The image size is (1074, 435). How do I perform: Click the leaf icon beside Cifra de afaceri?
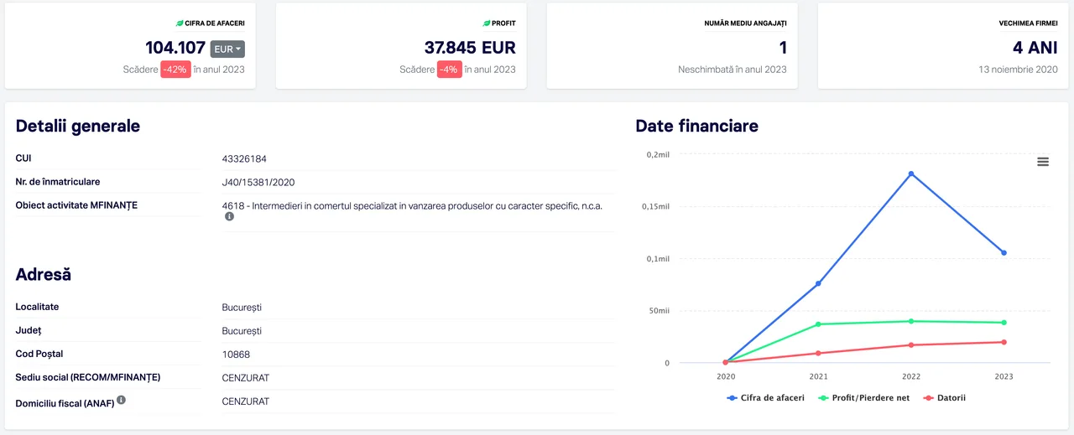(x=180, y=23)
